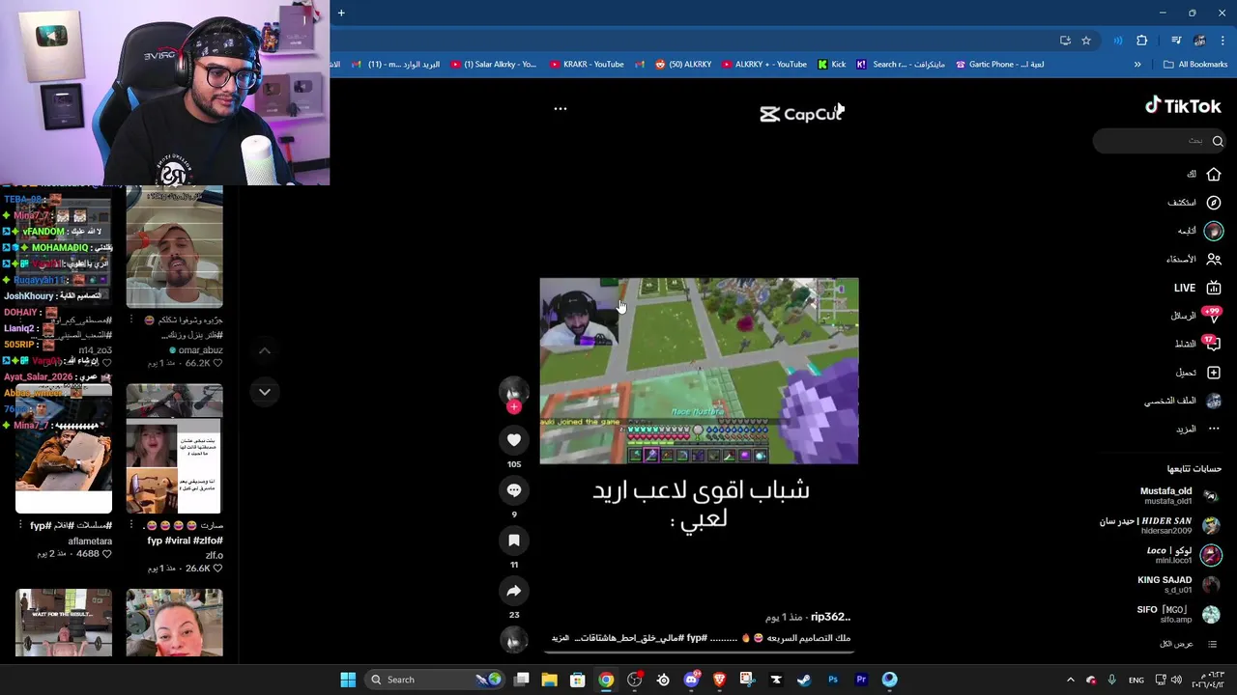The height and width of the screenshot is (695, 1237).
Task: Go to previous video with up chevron
Action: coord(265,350)
